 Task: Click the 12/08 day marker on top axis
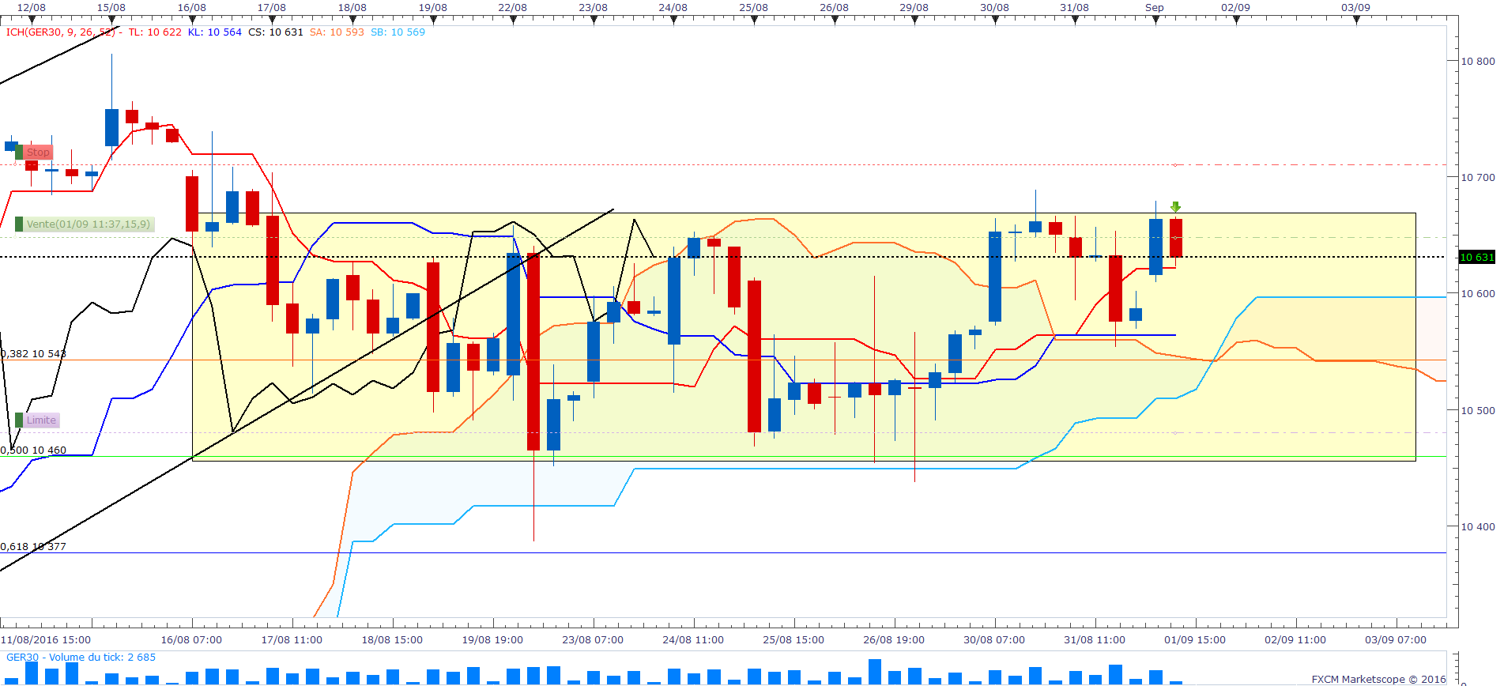coord(32,8)
